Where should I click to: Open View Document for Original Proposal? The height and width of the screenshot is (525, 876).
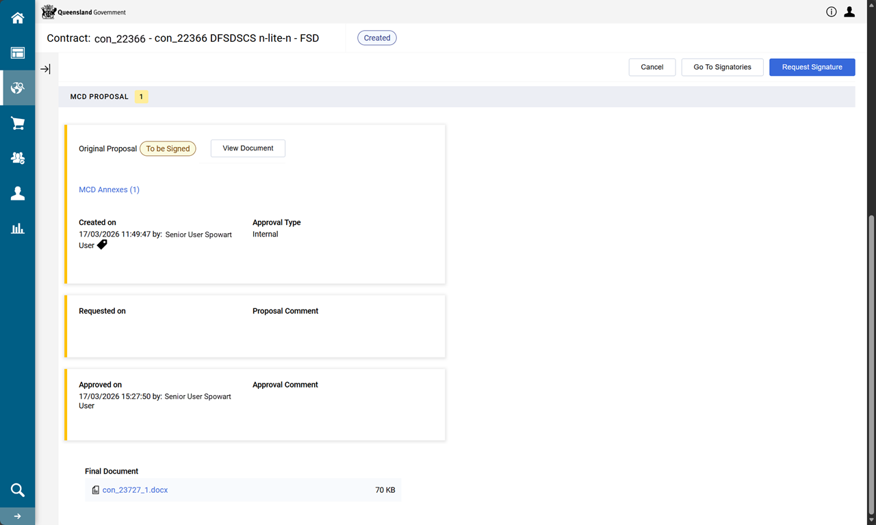point(248,148)
